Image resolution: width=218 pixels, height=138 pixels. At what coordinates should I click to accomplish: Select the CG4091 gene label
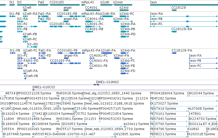click(91, 7)
